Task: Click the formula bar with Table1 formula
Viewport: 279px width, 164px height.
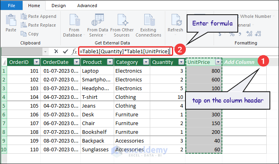Action: pos(125,52)
